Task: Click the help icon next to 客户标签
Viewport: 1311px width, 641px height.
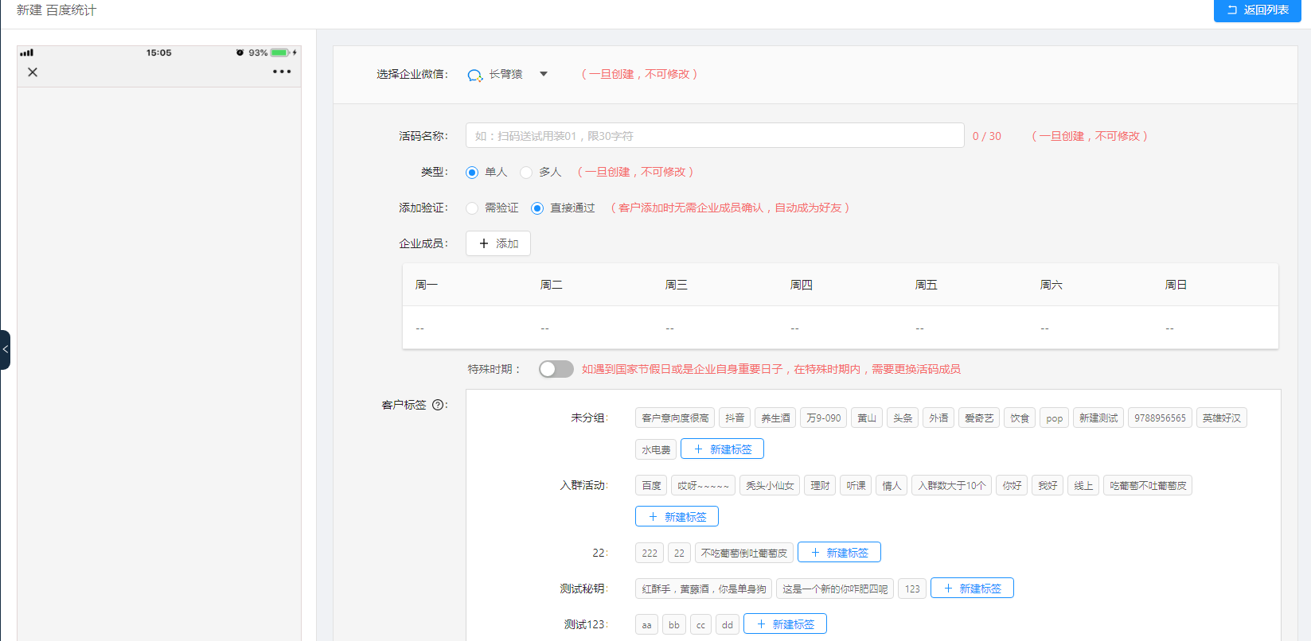Action: [438, 405]
